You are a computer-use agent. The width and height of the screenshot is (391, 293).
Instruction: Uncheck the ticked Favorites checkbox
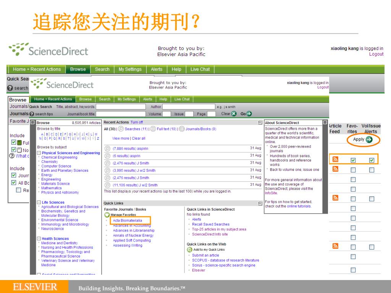tap(353, 160)
